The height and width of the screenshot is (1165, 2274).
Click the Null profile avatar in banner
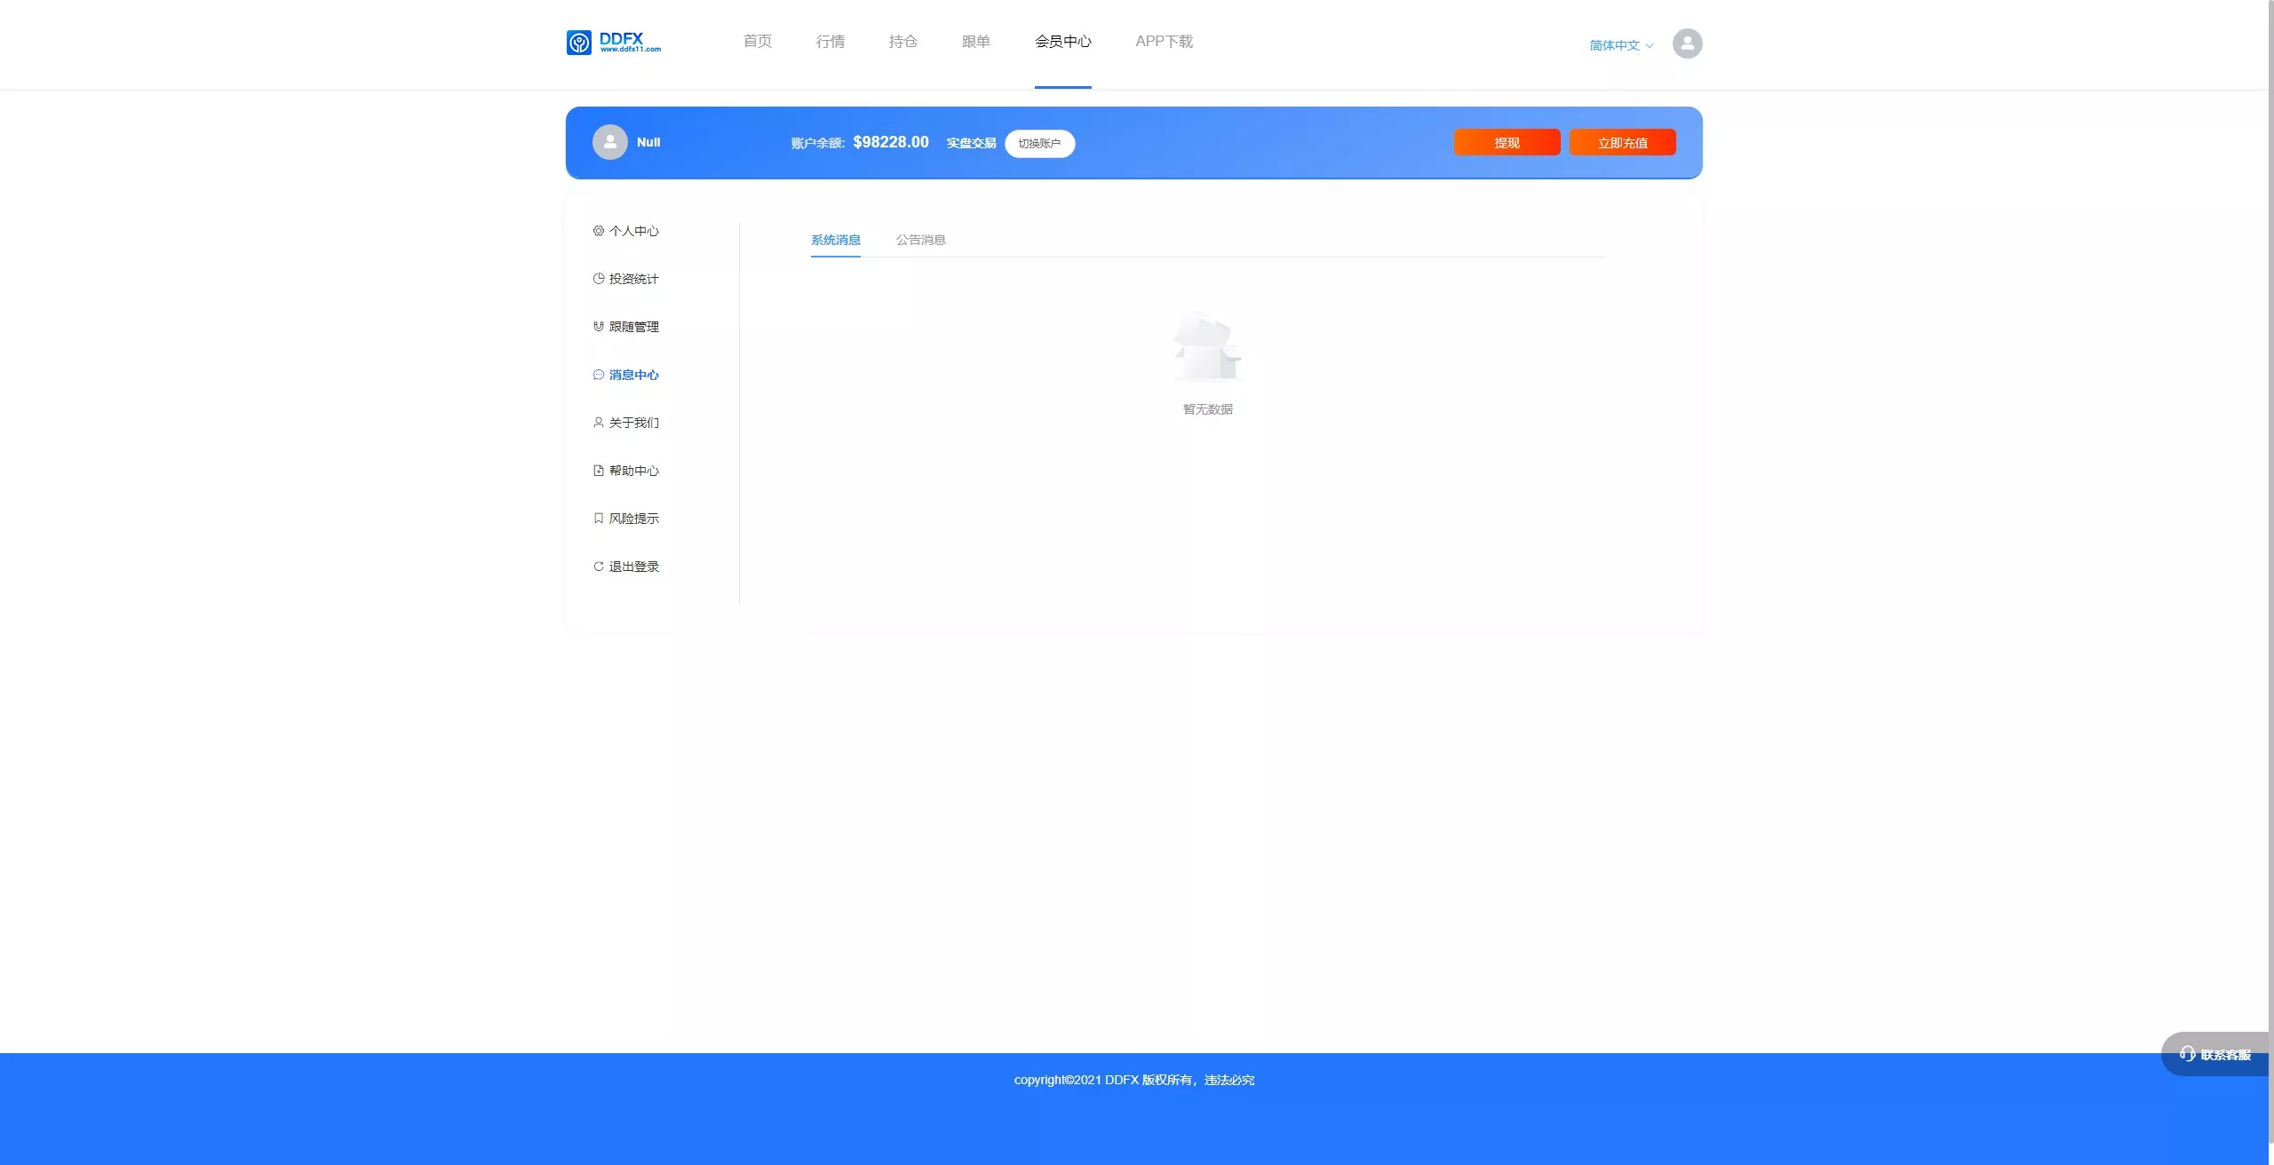click(609, 142)
